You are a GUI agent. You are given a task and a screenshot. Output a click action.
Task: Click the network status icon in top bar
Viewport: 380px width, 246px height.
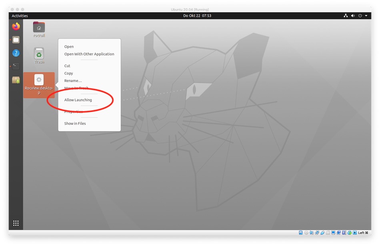point(346,16)
